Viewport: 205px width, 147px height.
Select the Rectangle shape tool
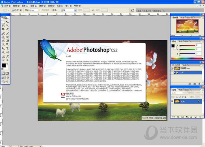pyautogui.click(x=7, y=52)
